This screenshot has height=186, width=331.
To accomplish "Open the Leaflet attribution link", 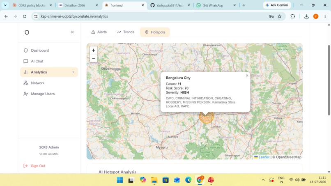I will tap(262, 157).
